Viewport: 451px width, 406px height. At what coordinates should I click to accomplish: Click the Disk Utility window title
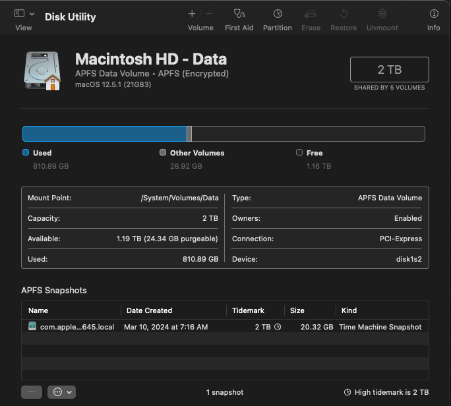pos(70,17)
